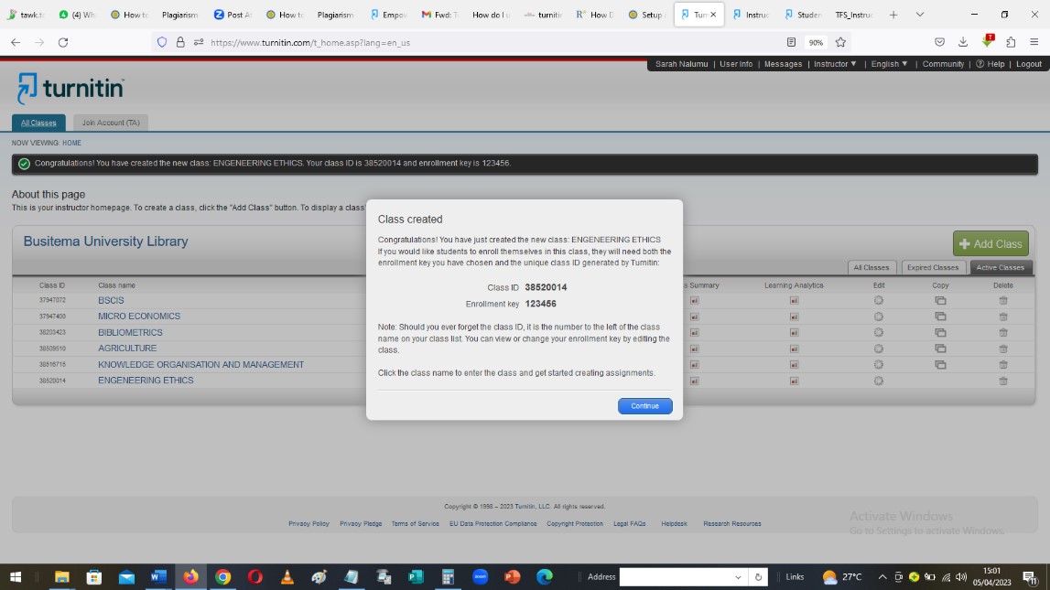Open the BSCIS class
This screenshot has height=590, width=1050.
click(111, 300)
